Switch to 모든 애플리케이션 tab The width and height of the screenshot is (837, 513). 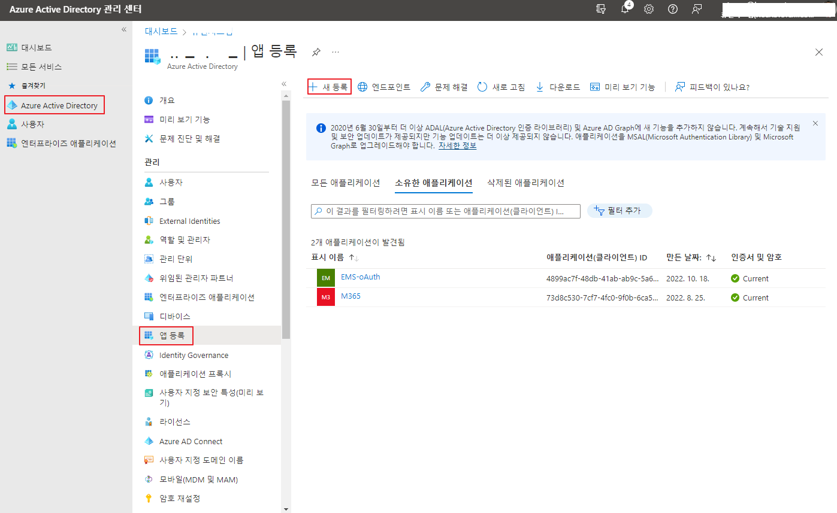point(346,183)
